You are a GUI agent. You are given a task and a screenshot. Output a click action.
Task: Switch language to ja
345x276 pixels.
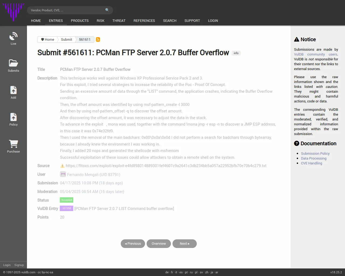212,272
